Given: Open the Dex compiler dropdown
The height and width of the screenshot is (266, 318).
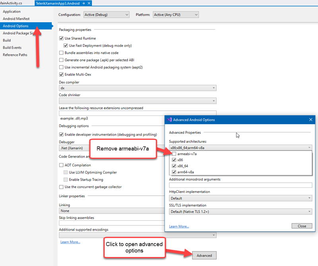Looking at the screenshot, I should (138, 88).
